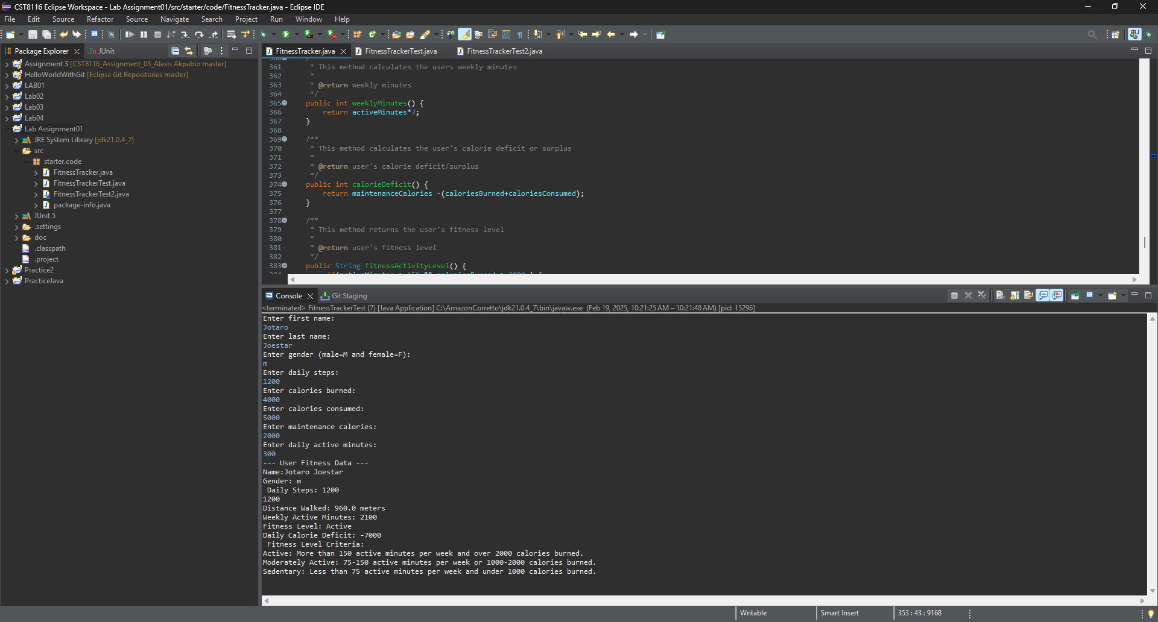Viewport: 1158px width, 622px height.
Task: Toggle Scroll Lock in the Console
Action: (1015, 295)
